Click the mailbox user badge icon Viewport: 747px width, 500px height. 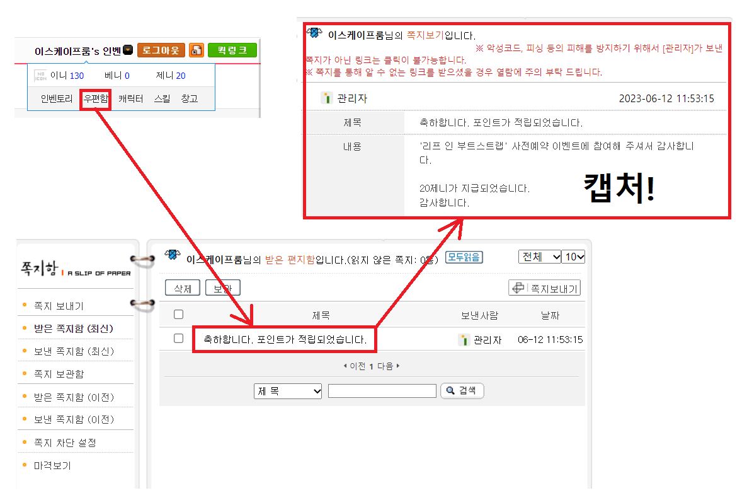[173, 255]
